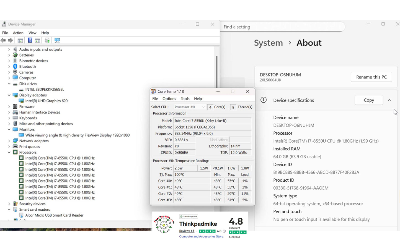Image resolution: width=400 pixels, height=251 pixels.
Task: Open the View menu in Device Manager
Action: [x=32, y=33]
